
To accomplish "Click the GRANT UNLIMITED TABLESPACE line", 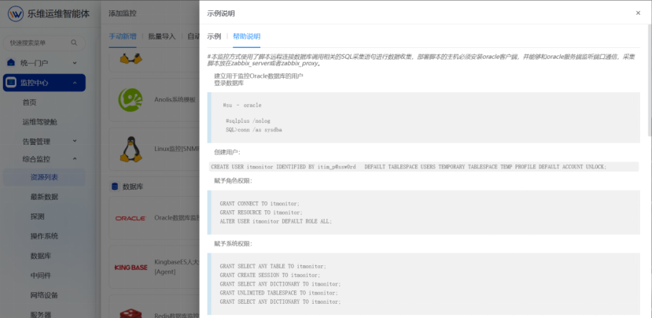I will coord(278,293).
